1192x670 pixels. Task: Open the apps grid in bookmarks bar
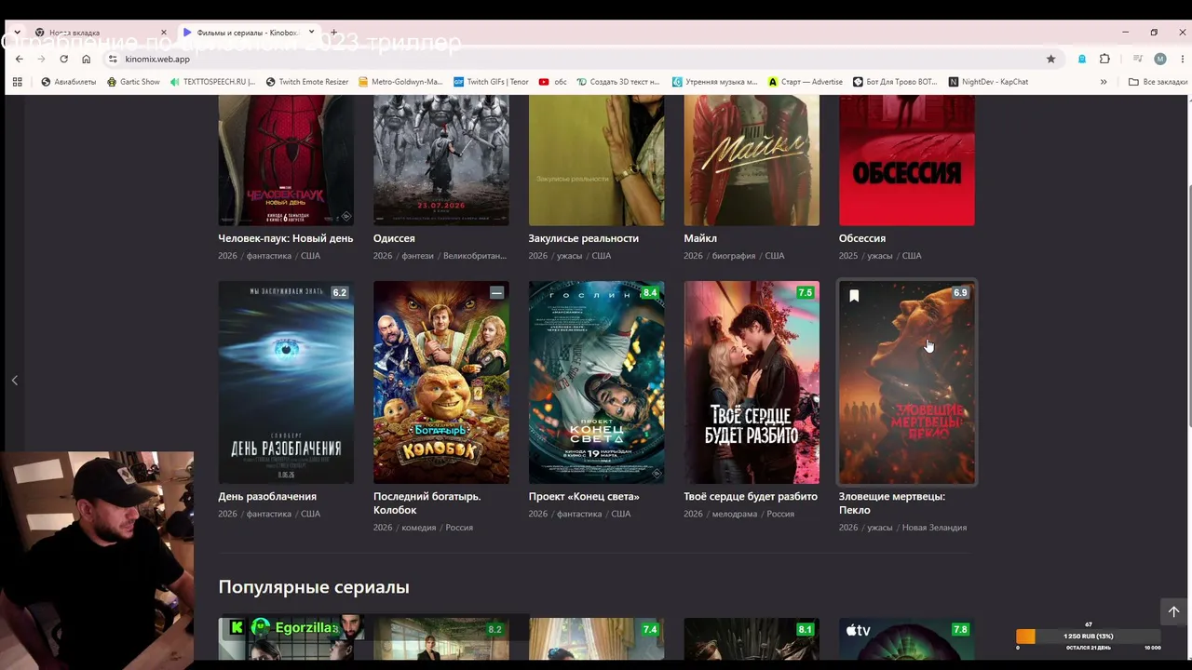coord(17,82)
